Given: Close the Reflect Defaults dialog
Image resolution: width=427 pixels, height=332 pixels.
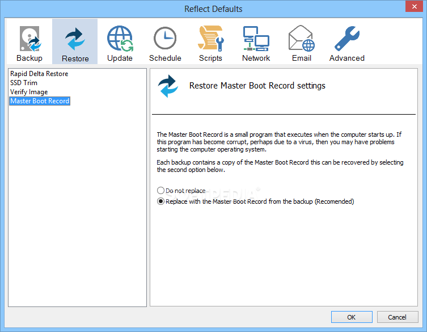Looking at the screenshot, I should click(414, 6).
